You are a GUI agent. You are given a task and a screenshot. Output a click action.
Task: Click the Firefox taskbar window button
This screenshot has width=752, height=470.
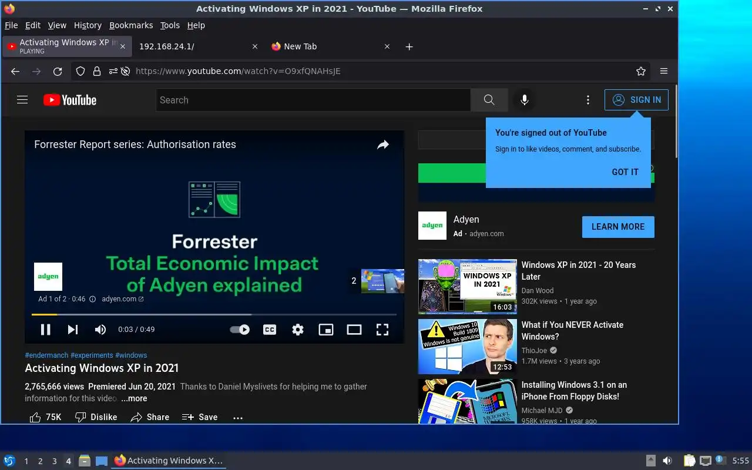pyautogui.click(x=169, y=461)
